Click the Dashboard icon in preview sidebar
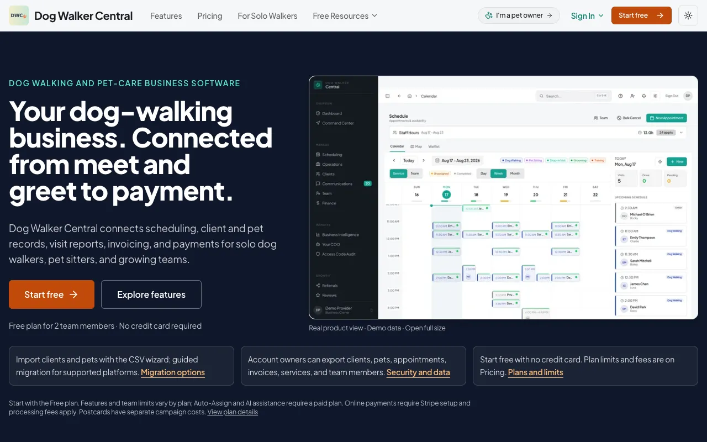Screen dimensions: 707x442 tap(318, 113)
